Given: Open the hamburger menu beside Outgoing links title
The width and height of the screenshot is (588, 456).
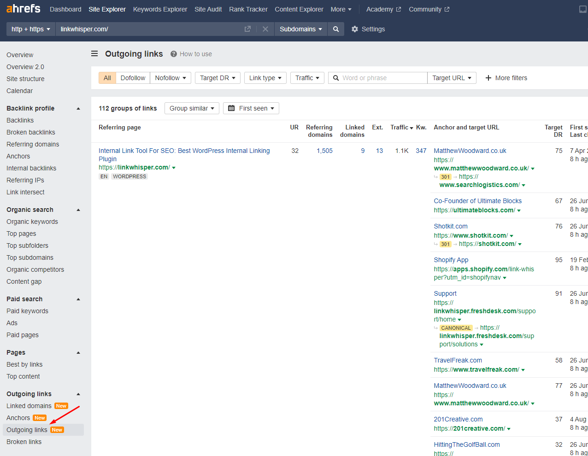Looking at the screenshot, I should [94, 53].
